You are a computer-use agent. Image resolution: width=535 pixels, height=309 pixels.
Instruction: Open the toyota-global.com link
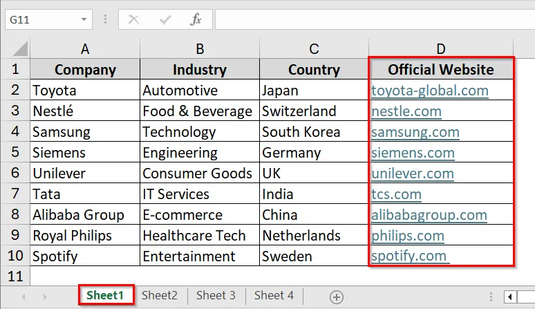click(x=430, y=91)
